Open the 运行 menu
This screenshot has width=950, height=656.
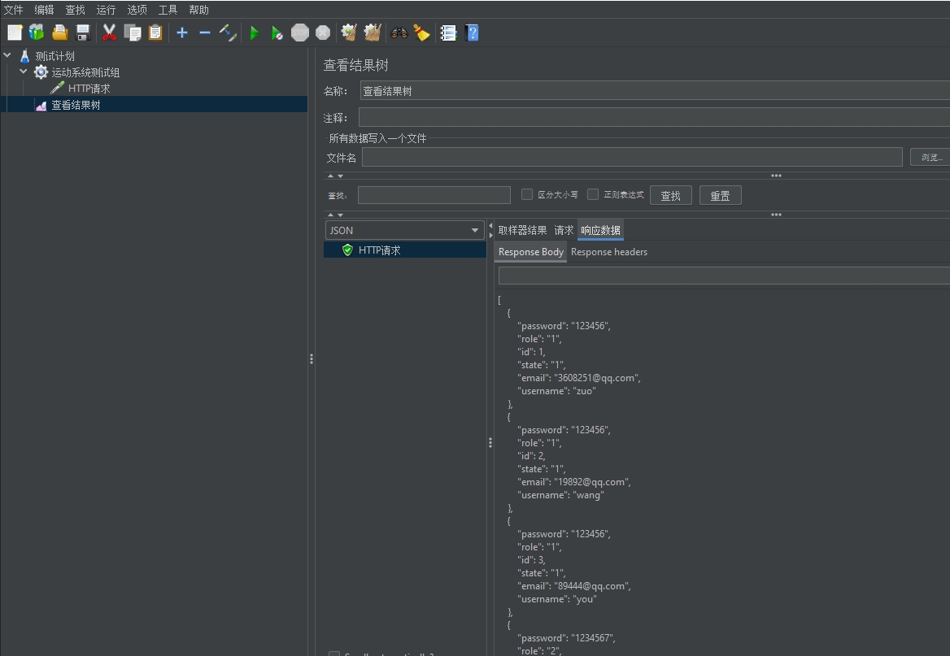coord(106,10)
